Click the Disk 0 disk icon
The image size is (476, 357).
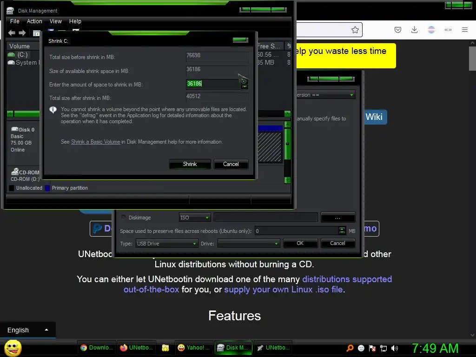point(14,129)
